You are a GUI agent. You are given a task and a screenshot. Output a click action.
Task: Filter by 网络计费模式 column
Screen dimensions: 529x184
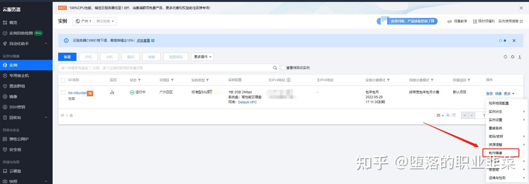[432, 80]
